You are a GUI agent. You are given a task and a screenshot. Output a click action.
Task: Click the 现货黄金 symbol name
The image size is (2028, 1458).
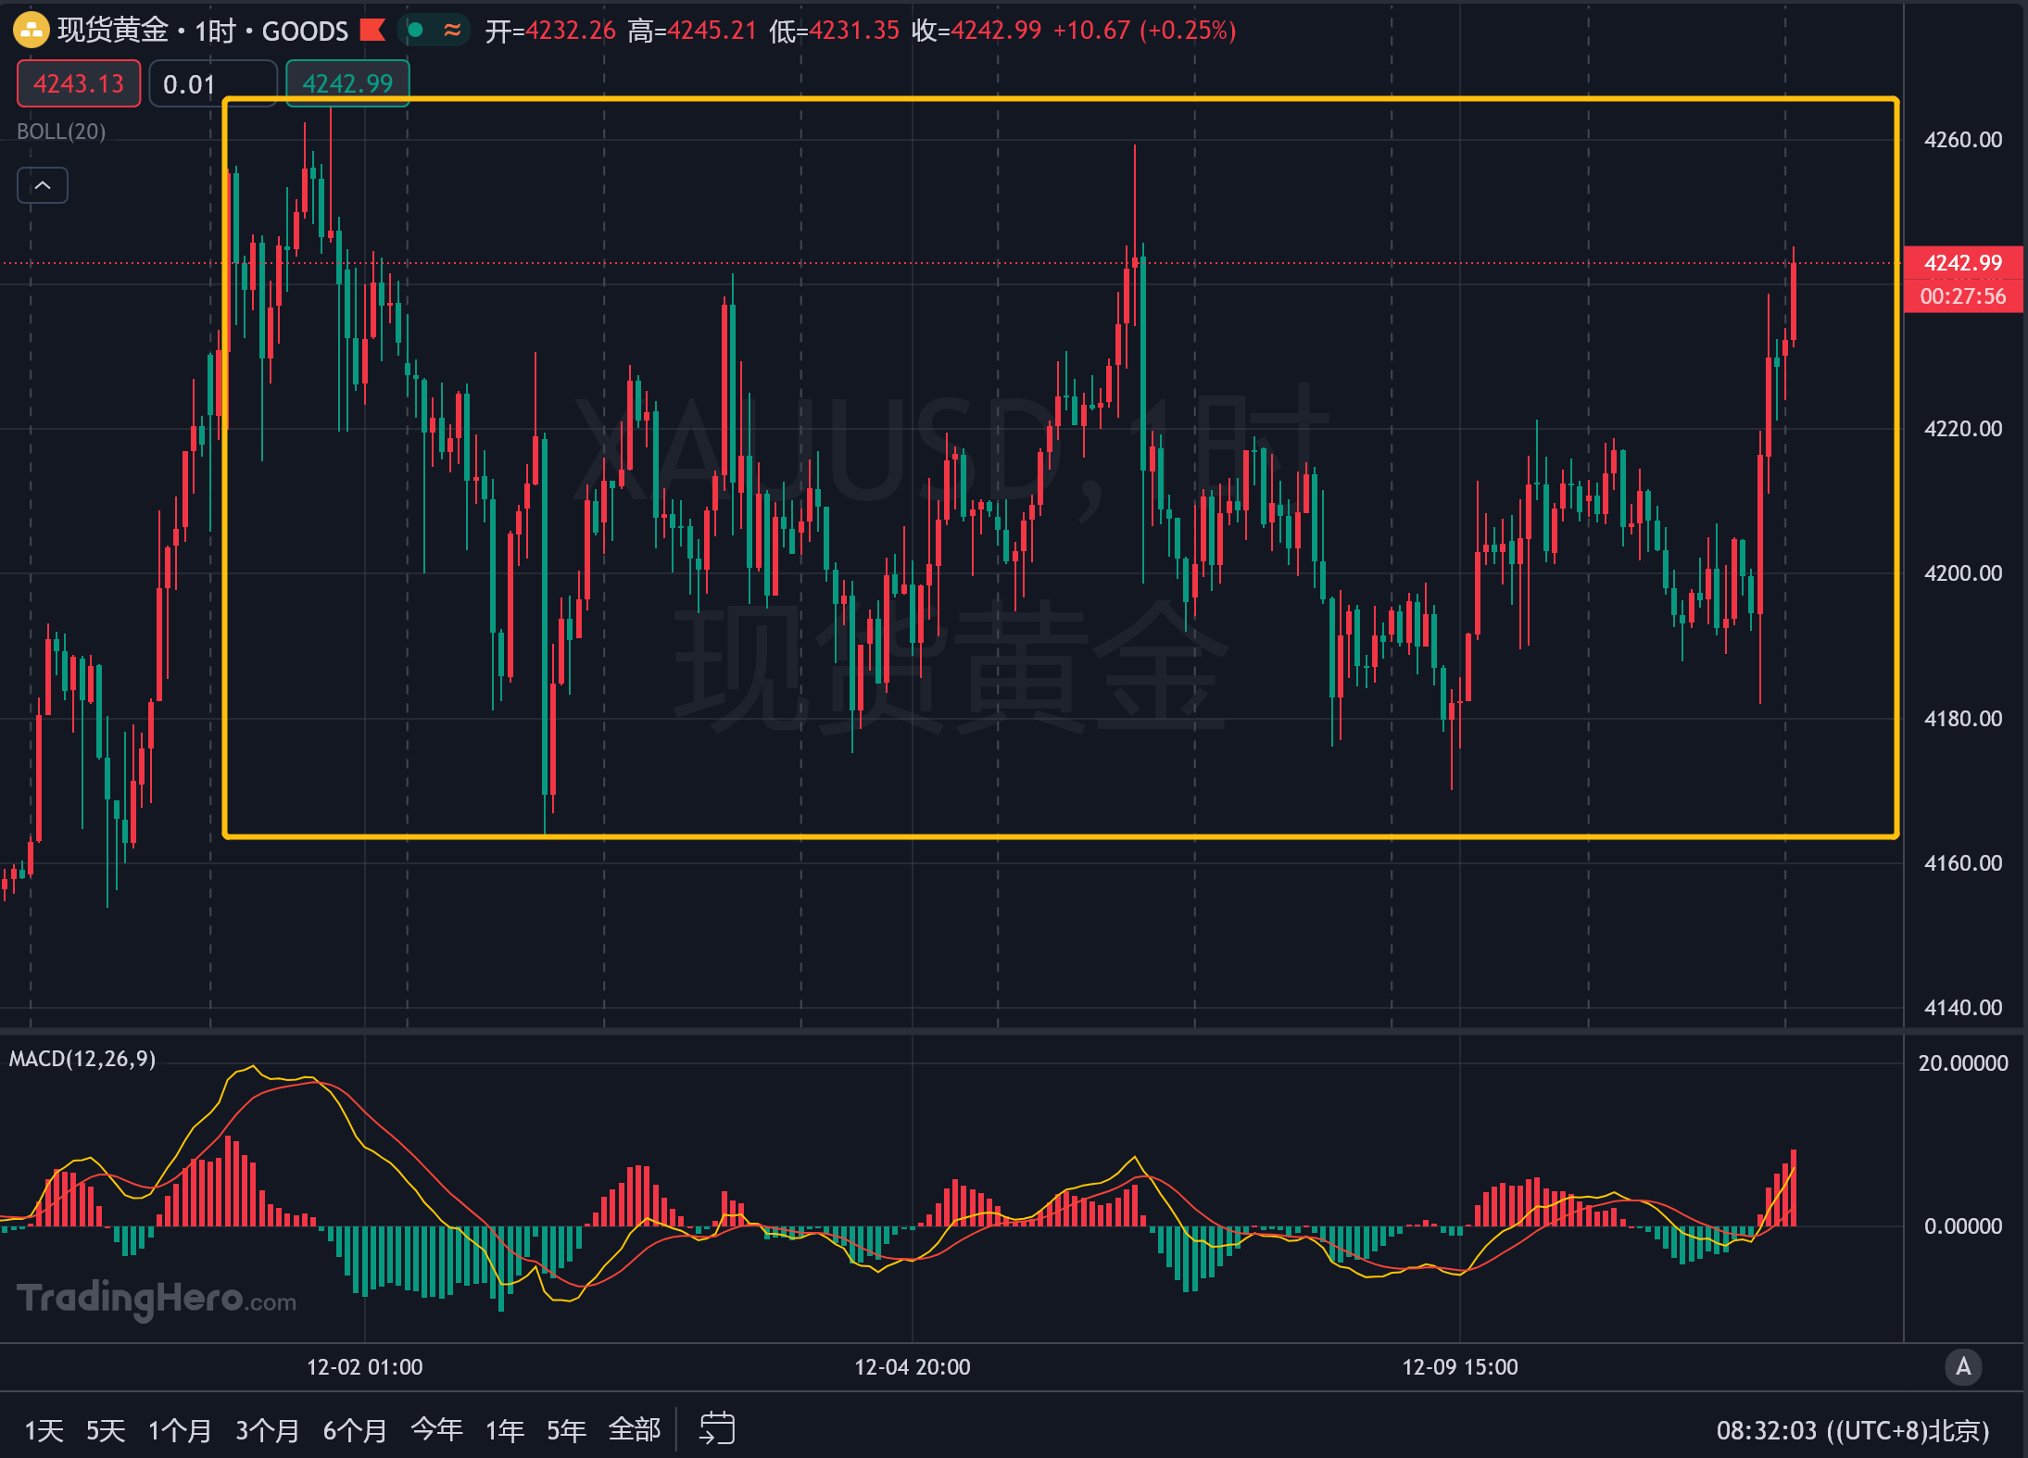(x=112, y=31)
